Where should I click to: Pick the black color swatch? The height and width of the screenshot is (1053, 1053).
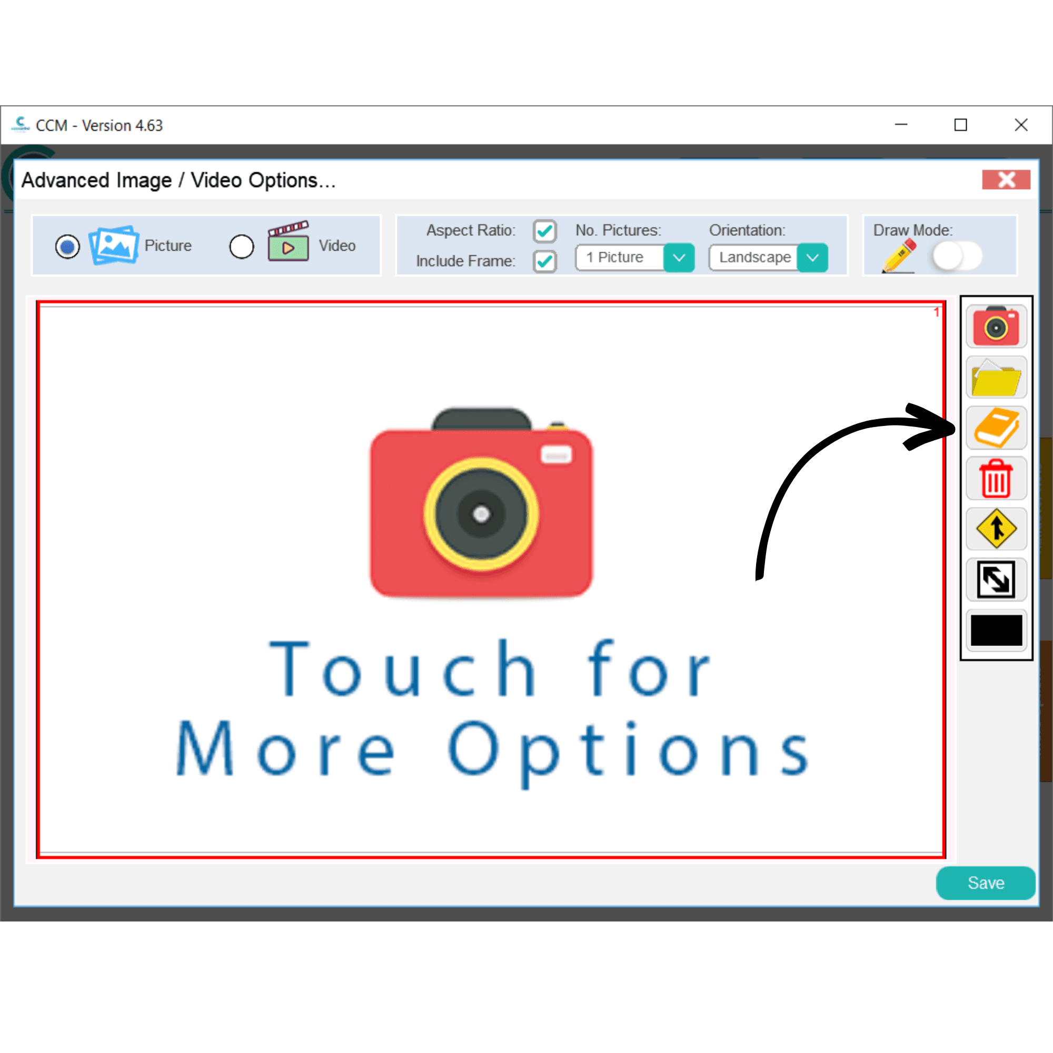click(996, 630)
